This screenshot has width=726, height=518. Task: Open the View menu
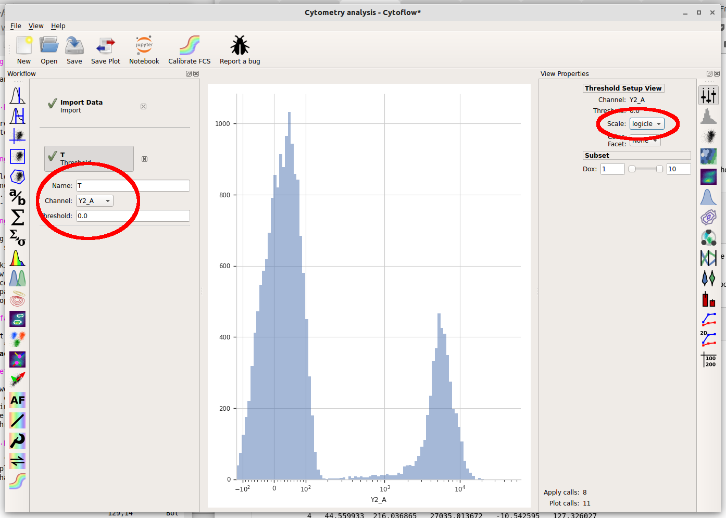[36, 26]
